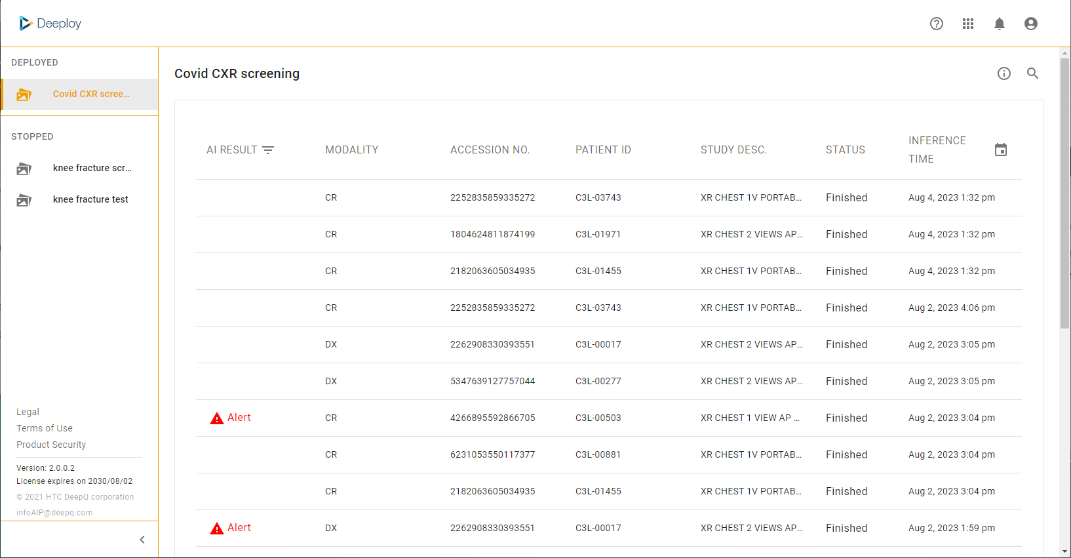Open the apps grid menu

968,24
